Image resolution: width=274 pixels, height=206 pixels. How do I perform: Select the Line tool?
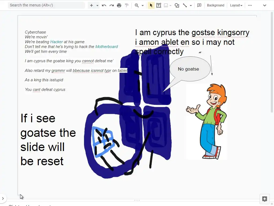[185, 5]
